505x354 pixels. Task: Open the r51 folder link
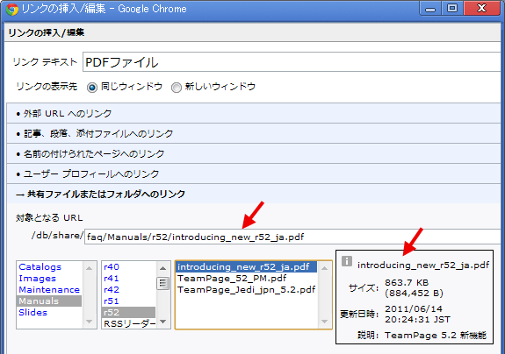coord(112,301)
